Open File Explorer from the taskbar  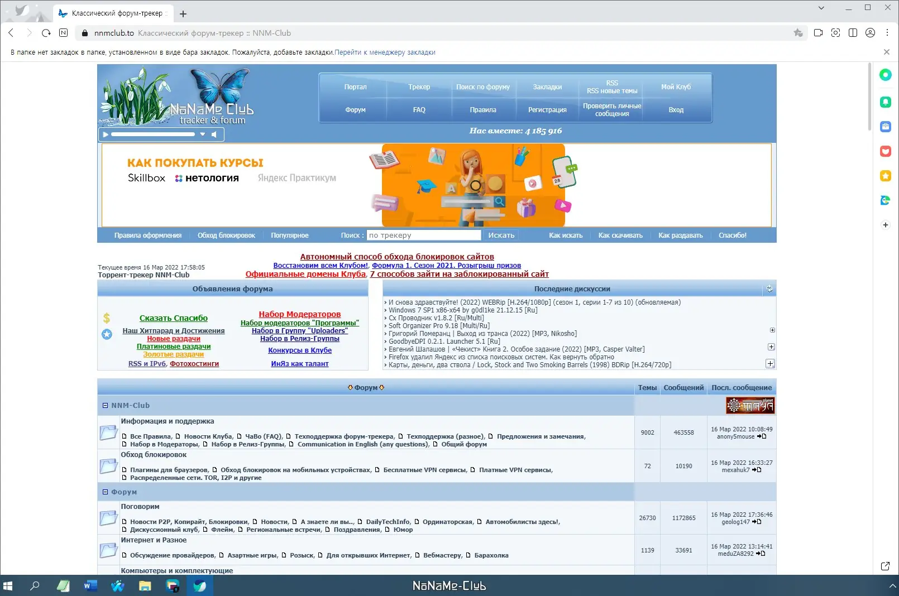(x=145, y=586)
